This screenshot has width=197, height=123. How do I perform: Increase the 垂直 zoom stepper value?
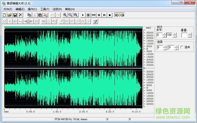[190, 34]
